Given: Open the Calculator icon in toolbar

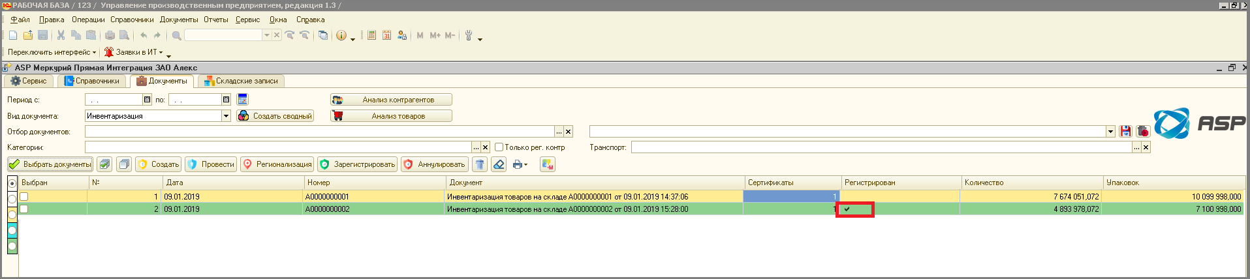Looking at the screenshot, I should 371,35.
